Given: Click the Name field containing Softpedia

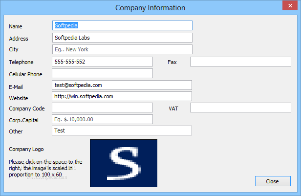Looking at the screenshot, I should tap(122, 25).
